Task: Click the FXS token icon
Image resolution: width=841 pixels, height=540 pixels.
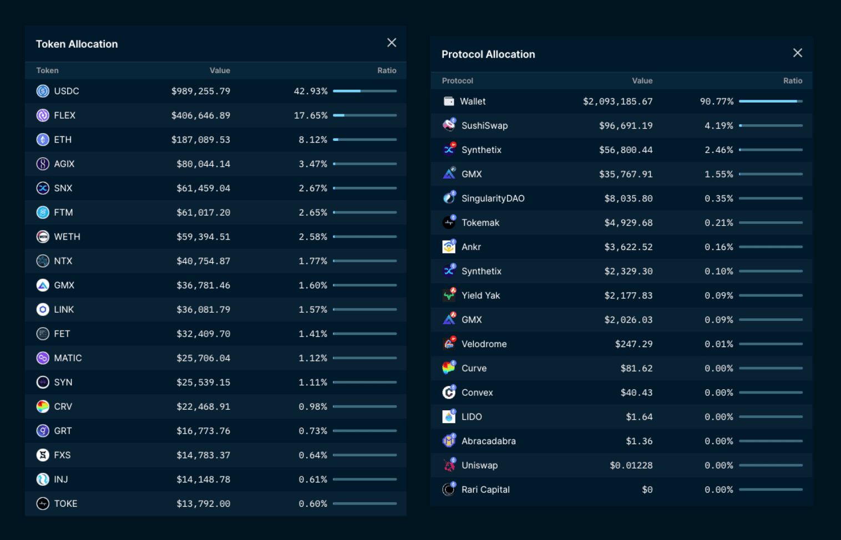Action: 43,455
